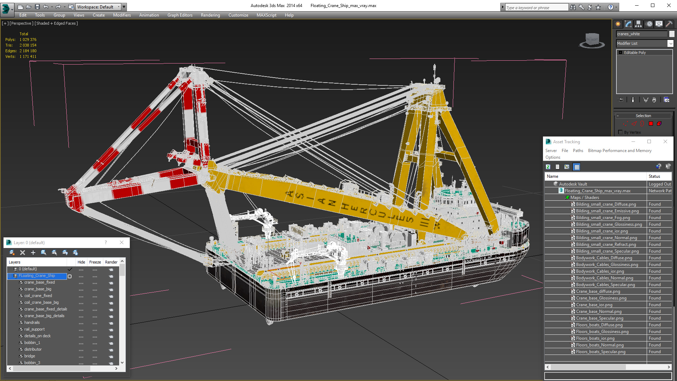
Task: Refresh the Asset Tracking list
Action: 548,167
